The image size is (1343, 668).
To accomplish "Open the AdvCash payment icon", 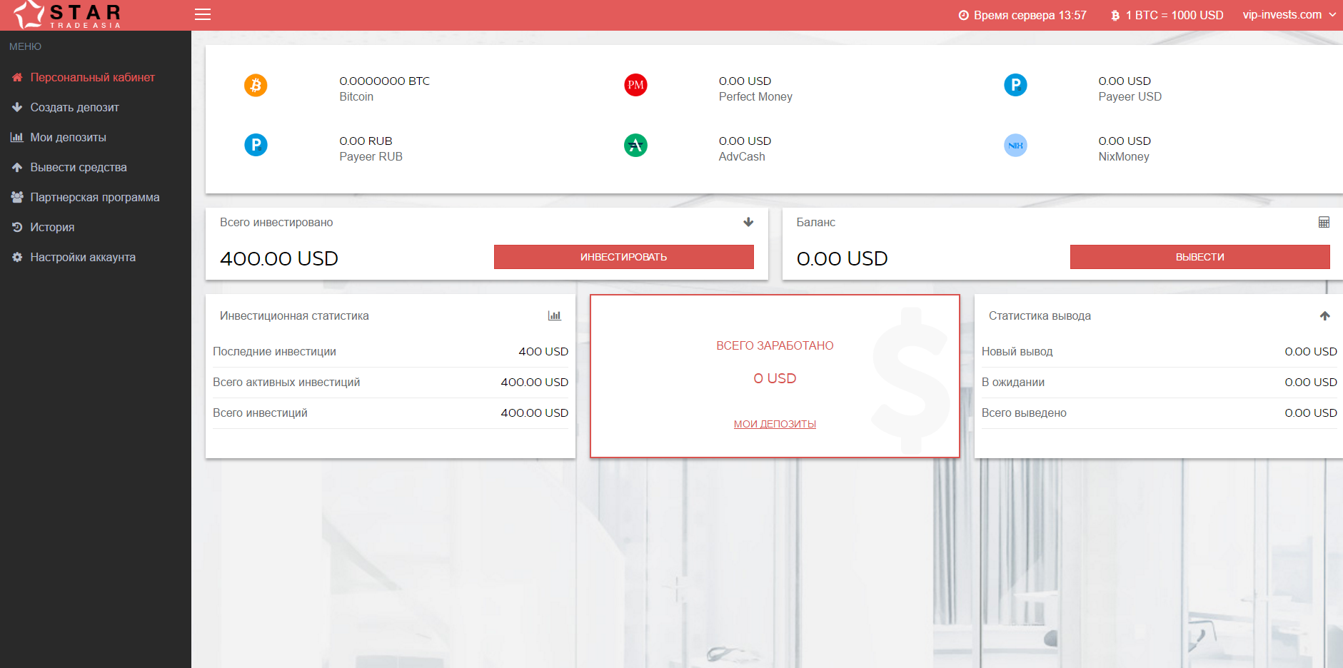I will 635,145.
